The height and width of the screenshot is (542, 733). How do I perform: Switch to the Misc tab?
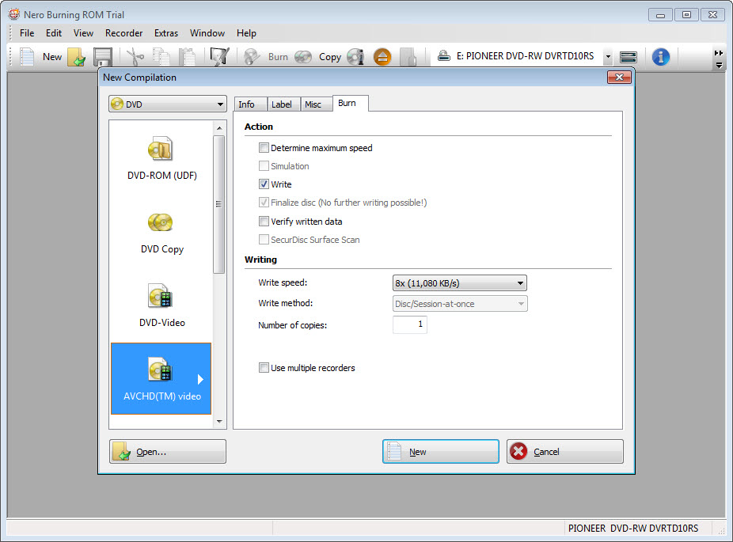(316, 104)
